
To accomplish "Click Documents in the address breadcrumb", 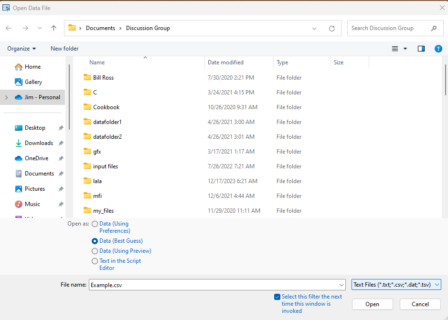I will click(100, 28).
